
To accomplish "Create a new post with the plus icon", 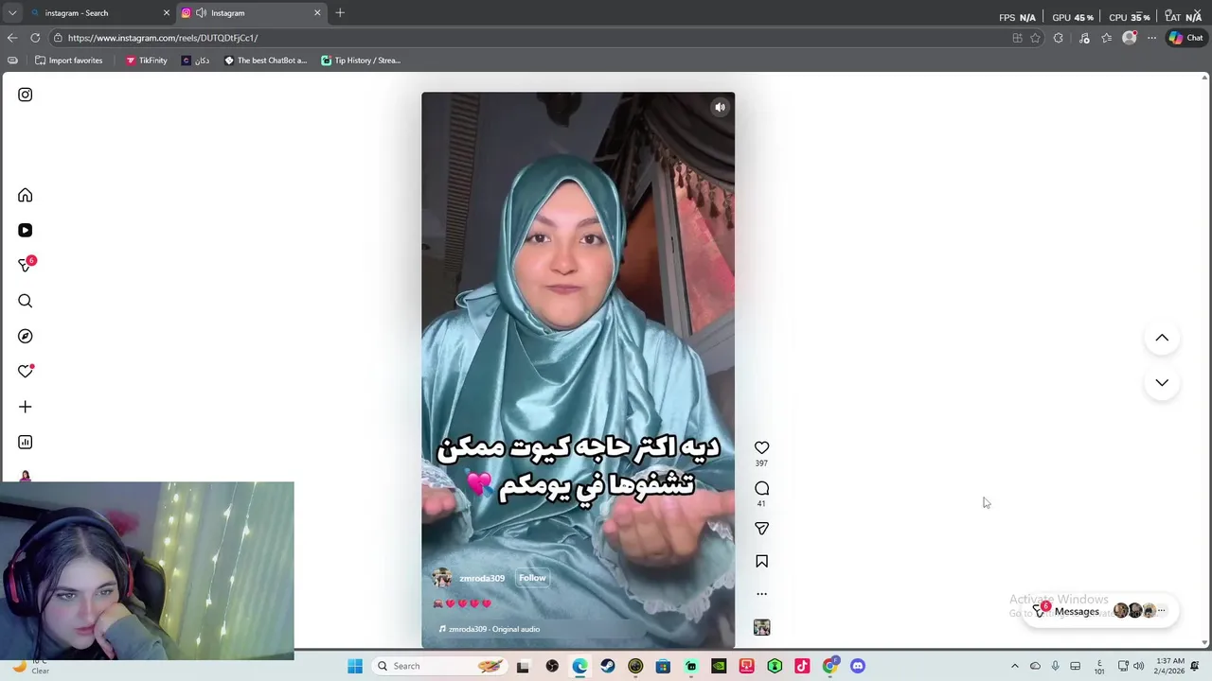I will (26, 407).
